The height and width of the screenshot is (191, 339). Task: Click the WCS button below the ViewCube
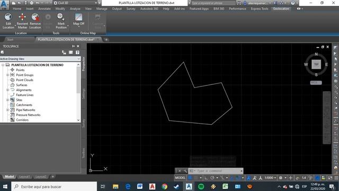coord(316,83)
